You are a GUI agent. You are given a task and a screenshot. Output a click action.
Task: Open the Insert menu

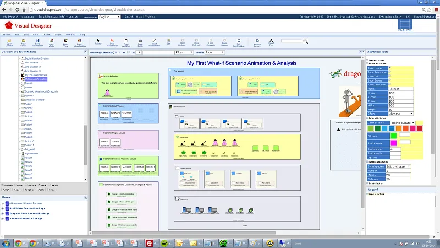[x=46, y=34]
